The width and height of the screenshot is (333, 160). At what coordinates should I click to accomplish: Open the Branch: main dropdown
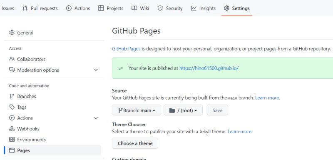[137, 110]
